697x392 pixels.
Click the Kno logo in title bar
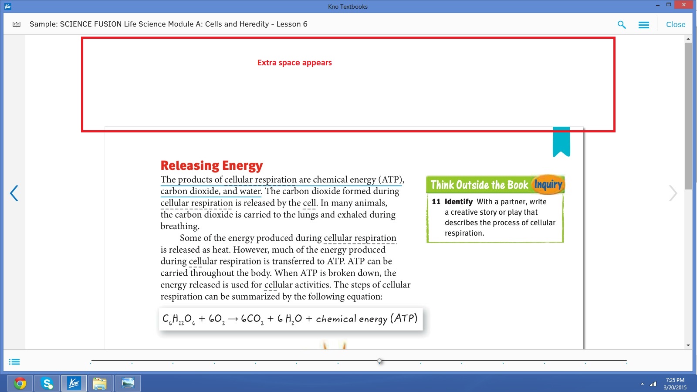pos(7,6)
